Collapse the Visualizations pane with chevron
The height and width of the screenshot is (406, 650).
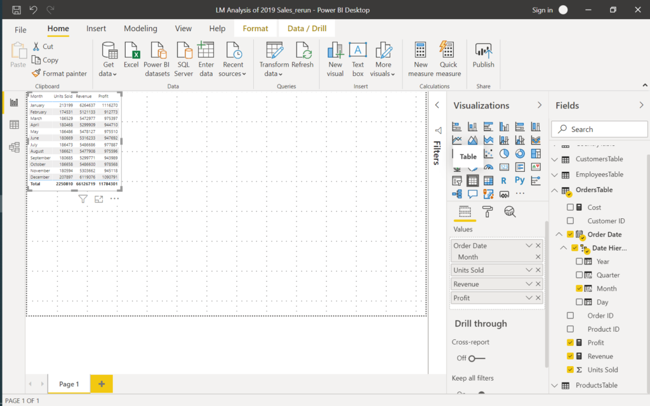(x=540, y=105)
